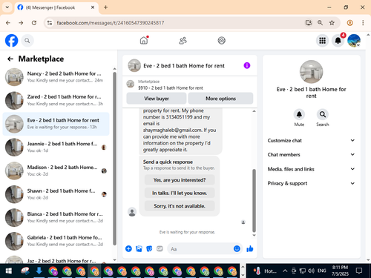Click the browser back arrow
The width and height of the screenshot is (371, 278).
pyautogui.click(x=8, y=23)
